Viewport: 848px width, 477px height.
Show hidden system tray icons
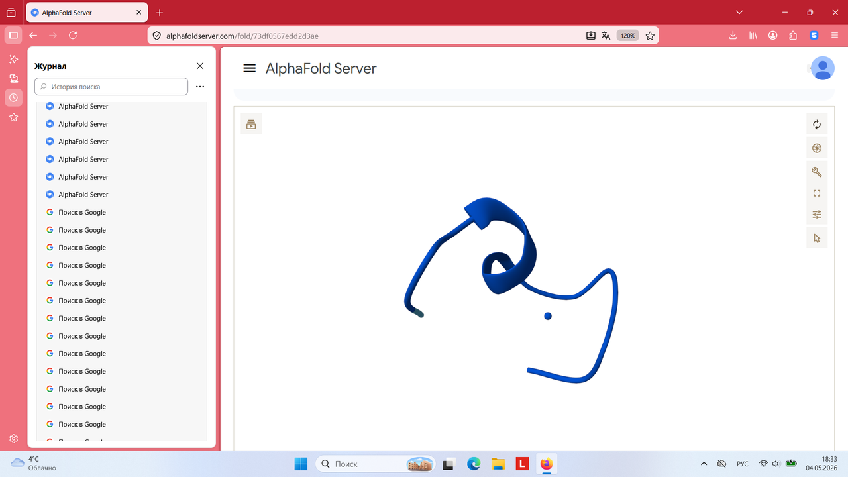(x=704, y=464)
